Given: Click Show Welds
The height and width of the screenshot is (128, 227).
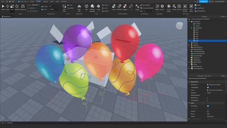Looking at the screenshot, I should 145,5.
